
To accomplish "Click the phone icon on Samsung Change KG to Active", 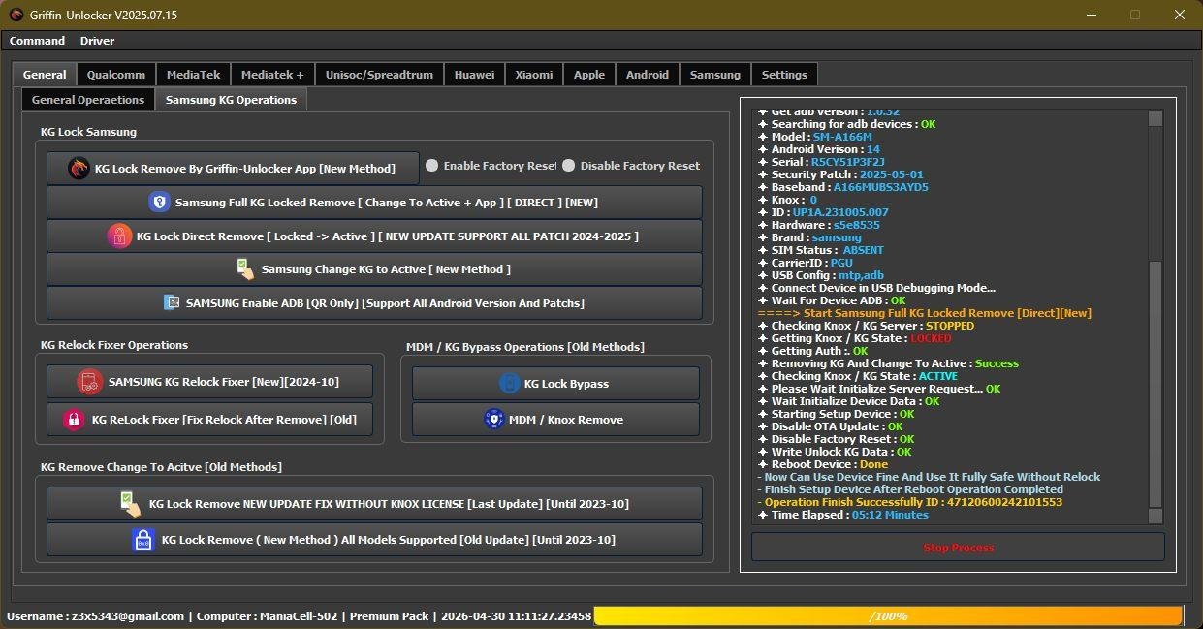I will 245,269.
